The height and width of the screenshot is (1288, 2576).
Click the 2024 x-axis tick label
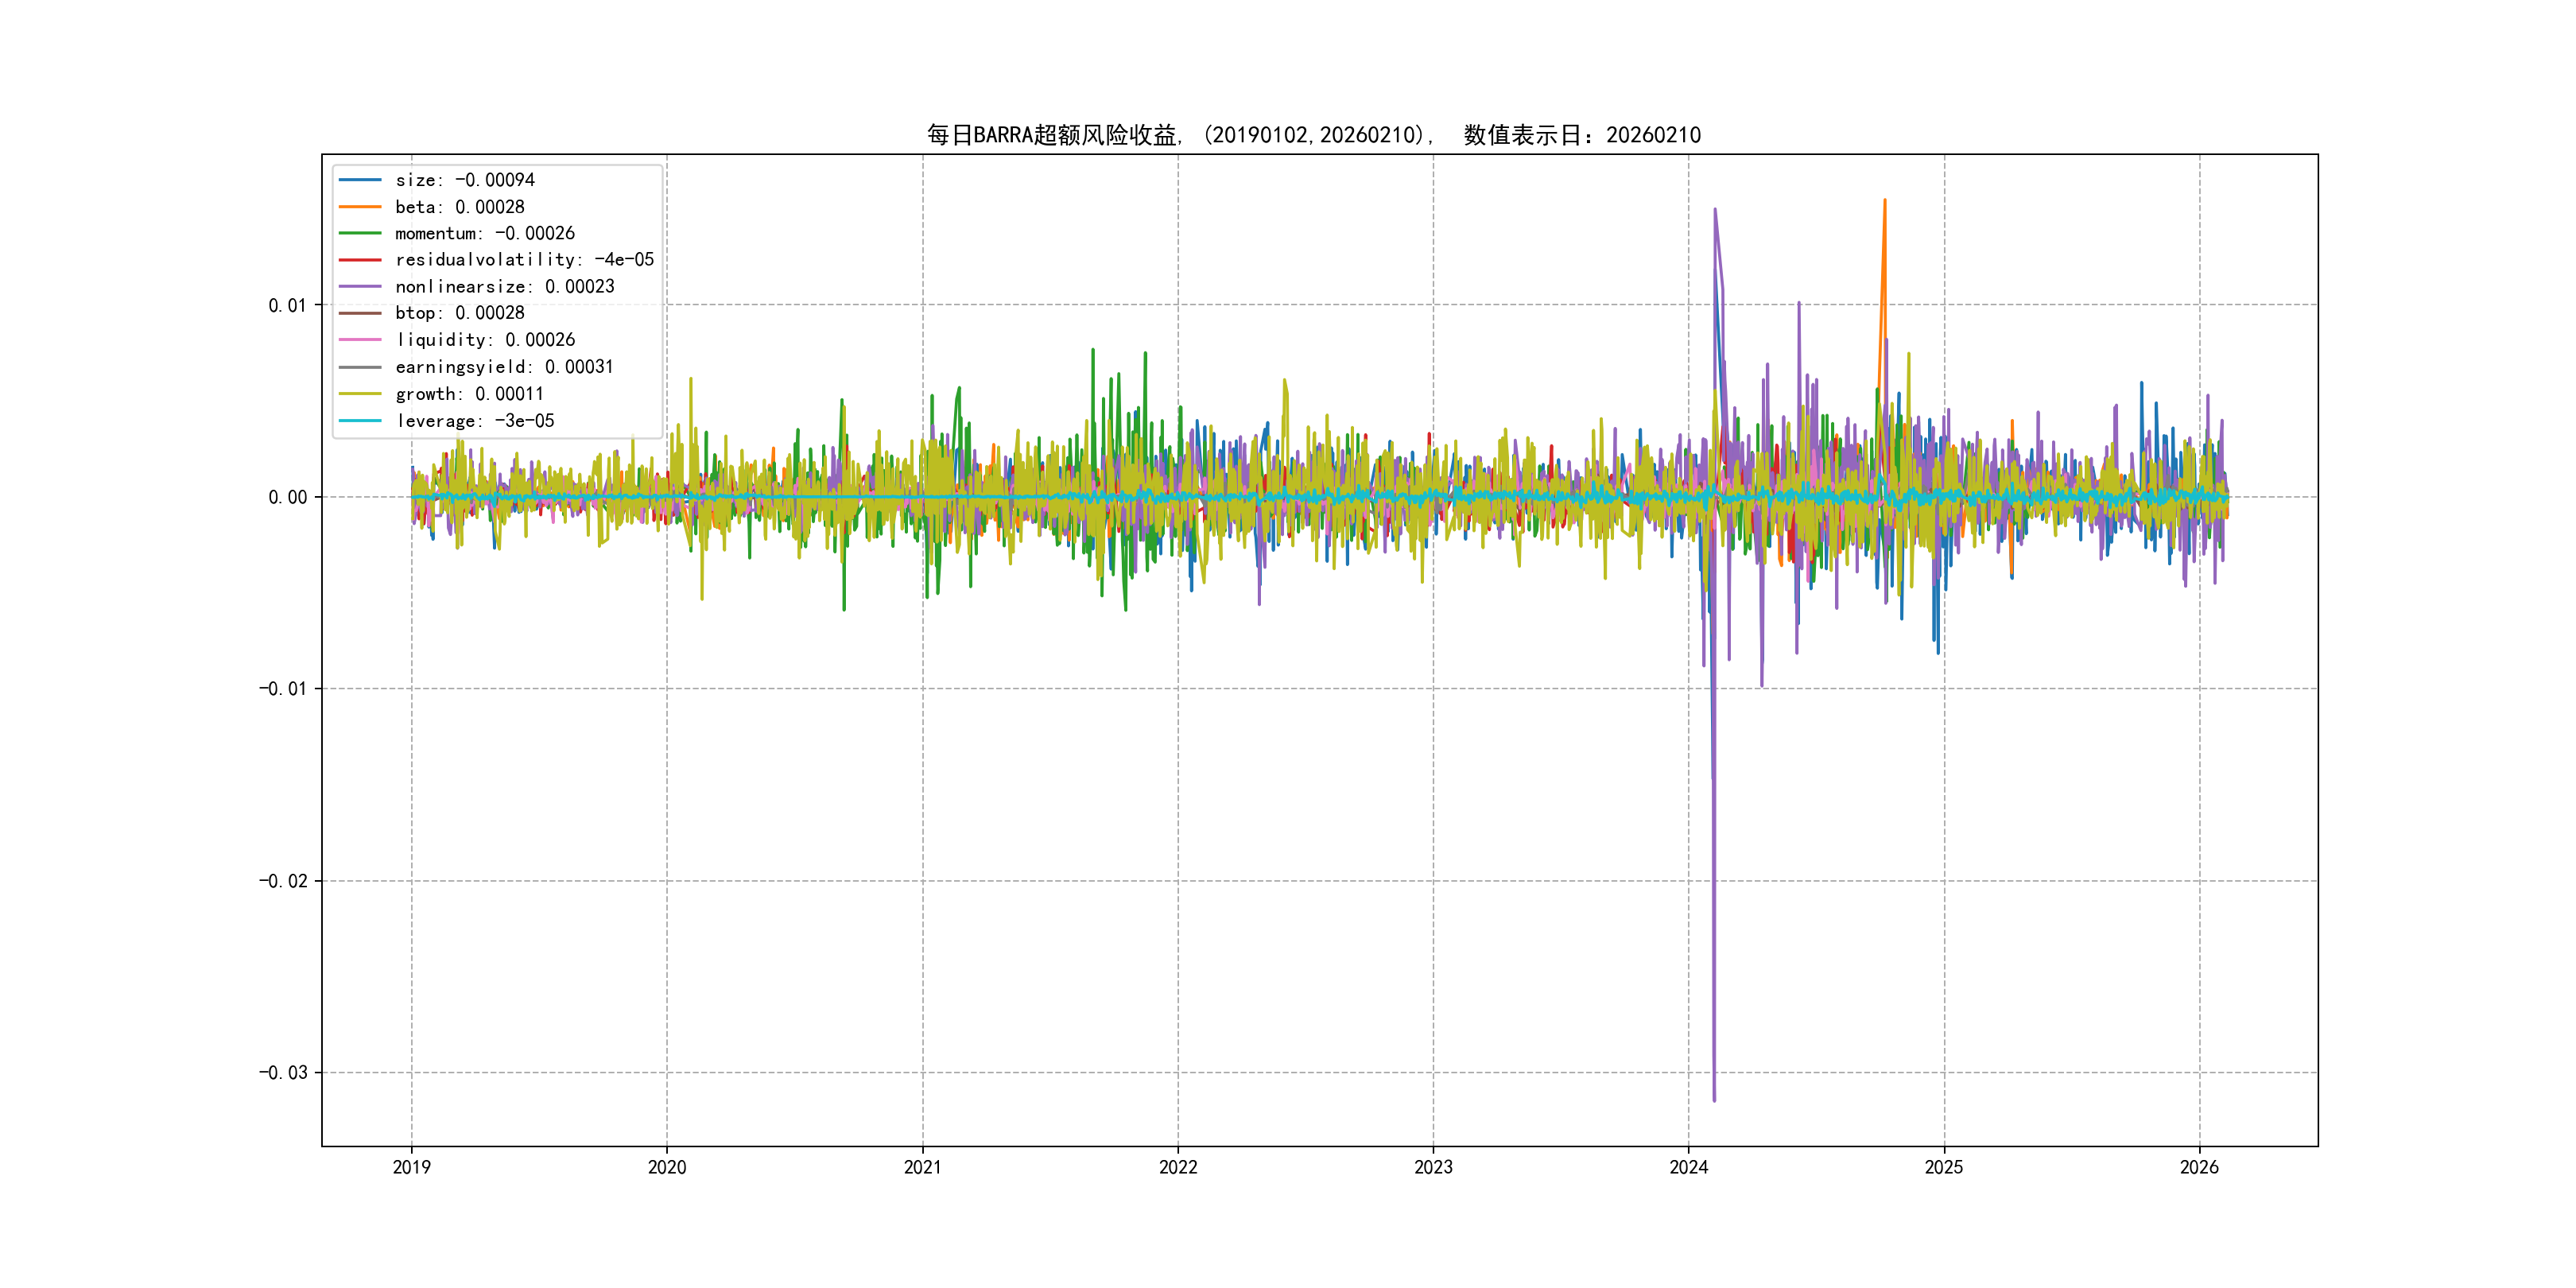point(1688,1167)
